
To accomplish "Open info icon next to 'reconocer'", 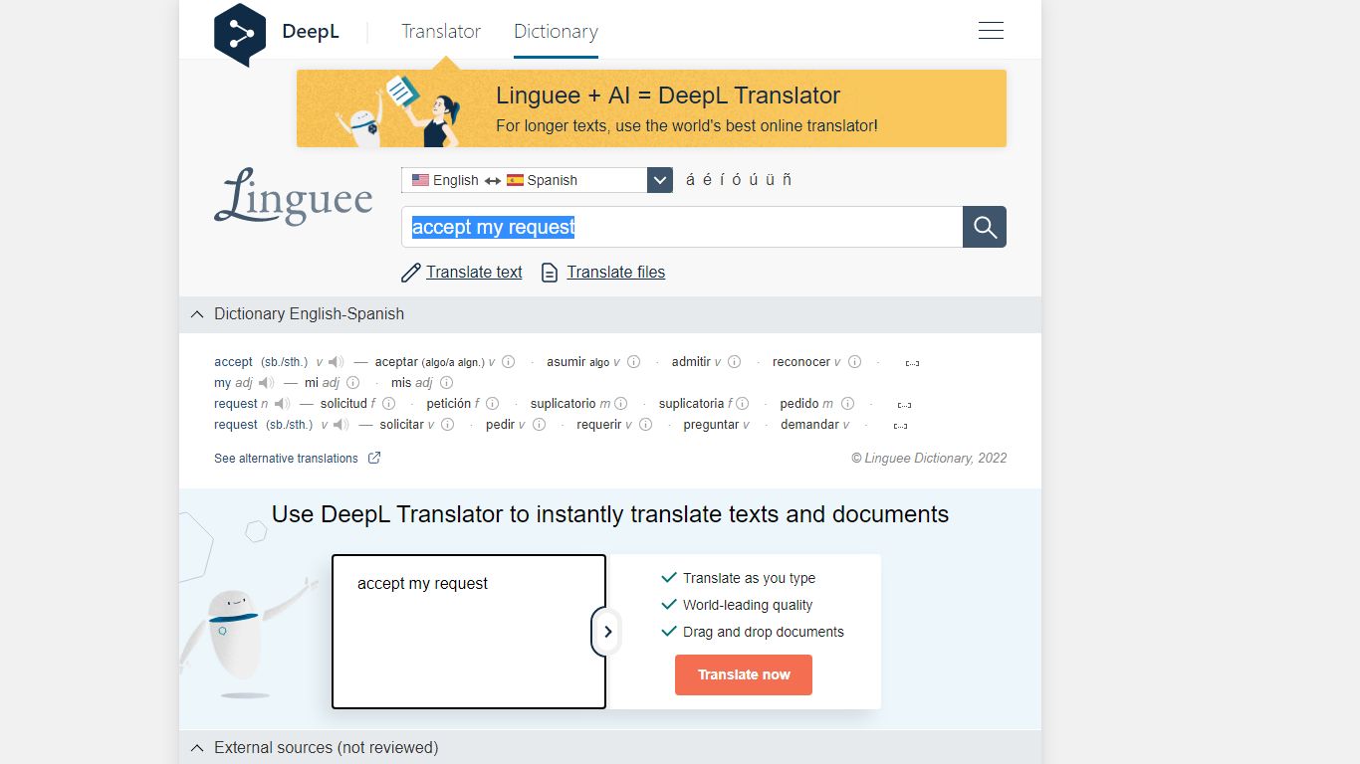I will pos(854,362).
